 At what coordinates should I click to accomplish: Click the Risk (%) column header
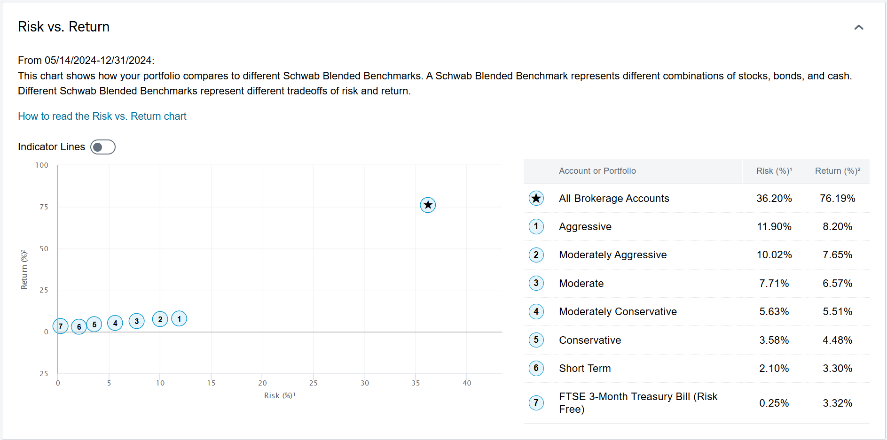[x=774, y=171]
